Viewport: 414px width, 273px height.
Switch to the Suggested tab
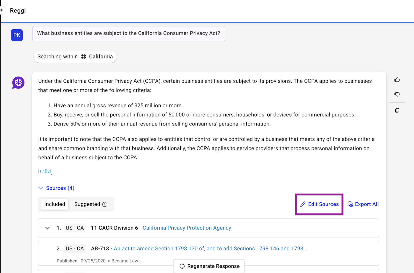tap(87, 204)
